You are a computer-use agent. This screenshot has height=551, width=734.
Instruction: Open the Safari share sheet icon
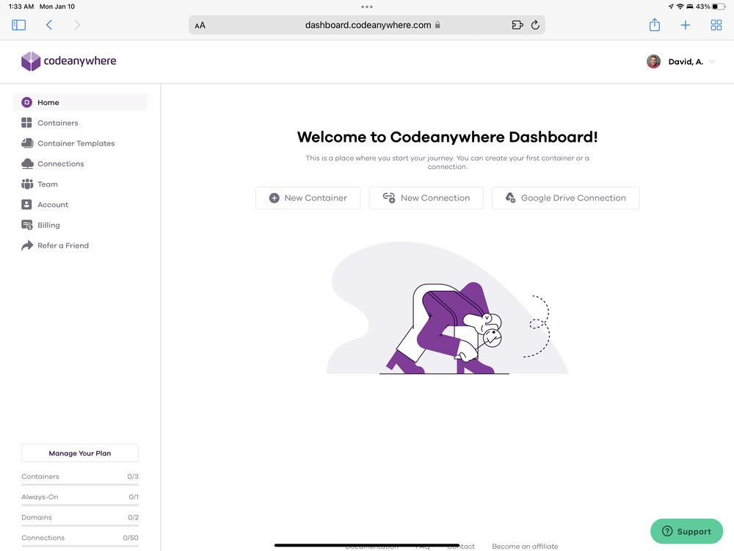[x=655, y=24]
